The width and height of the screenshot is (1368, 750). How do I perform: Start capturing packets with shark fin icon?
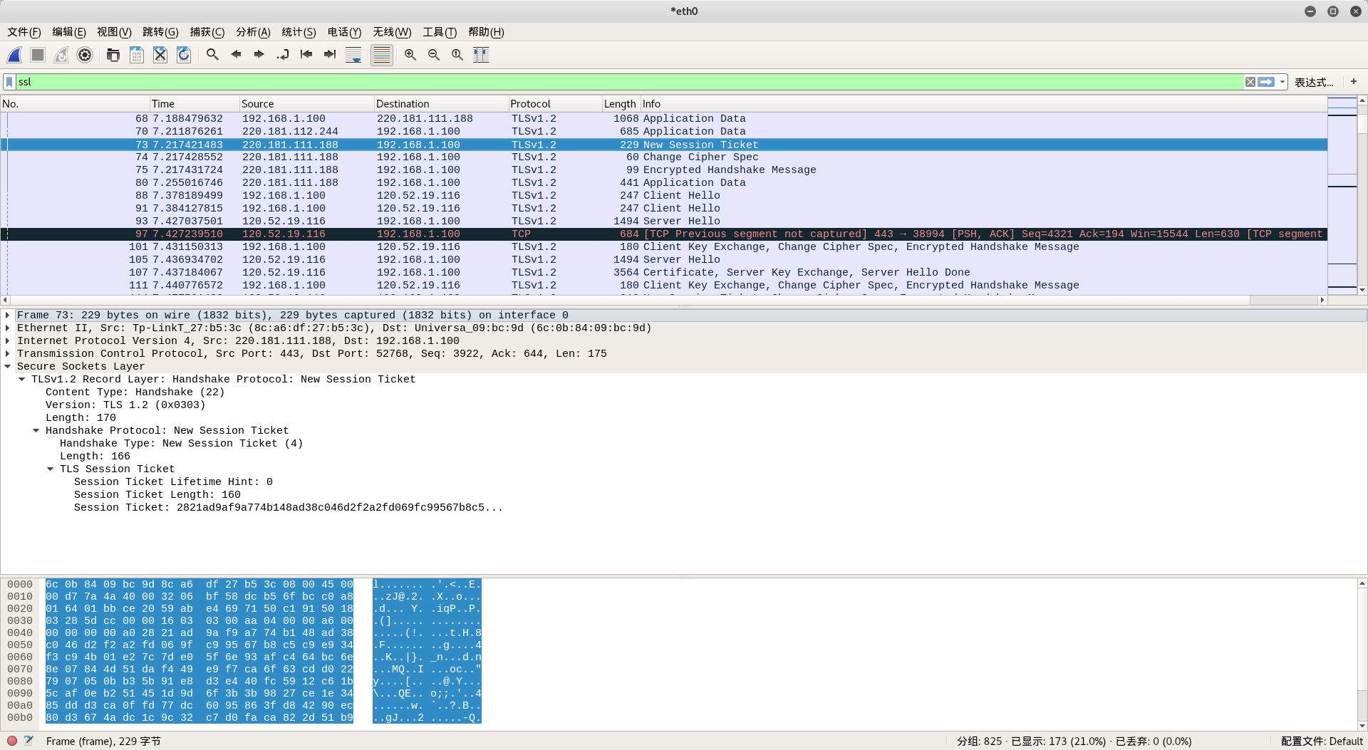click(x=14, y=55)
